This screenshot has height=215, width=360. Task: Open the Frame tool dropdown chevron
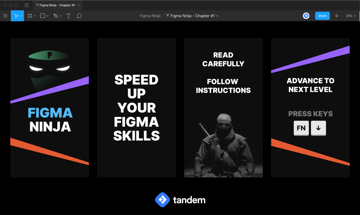coord(35,16)
